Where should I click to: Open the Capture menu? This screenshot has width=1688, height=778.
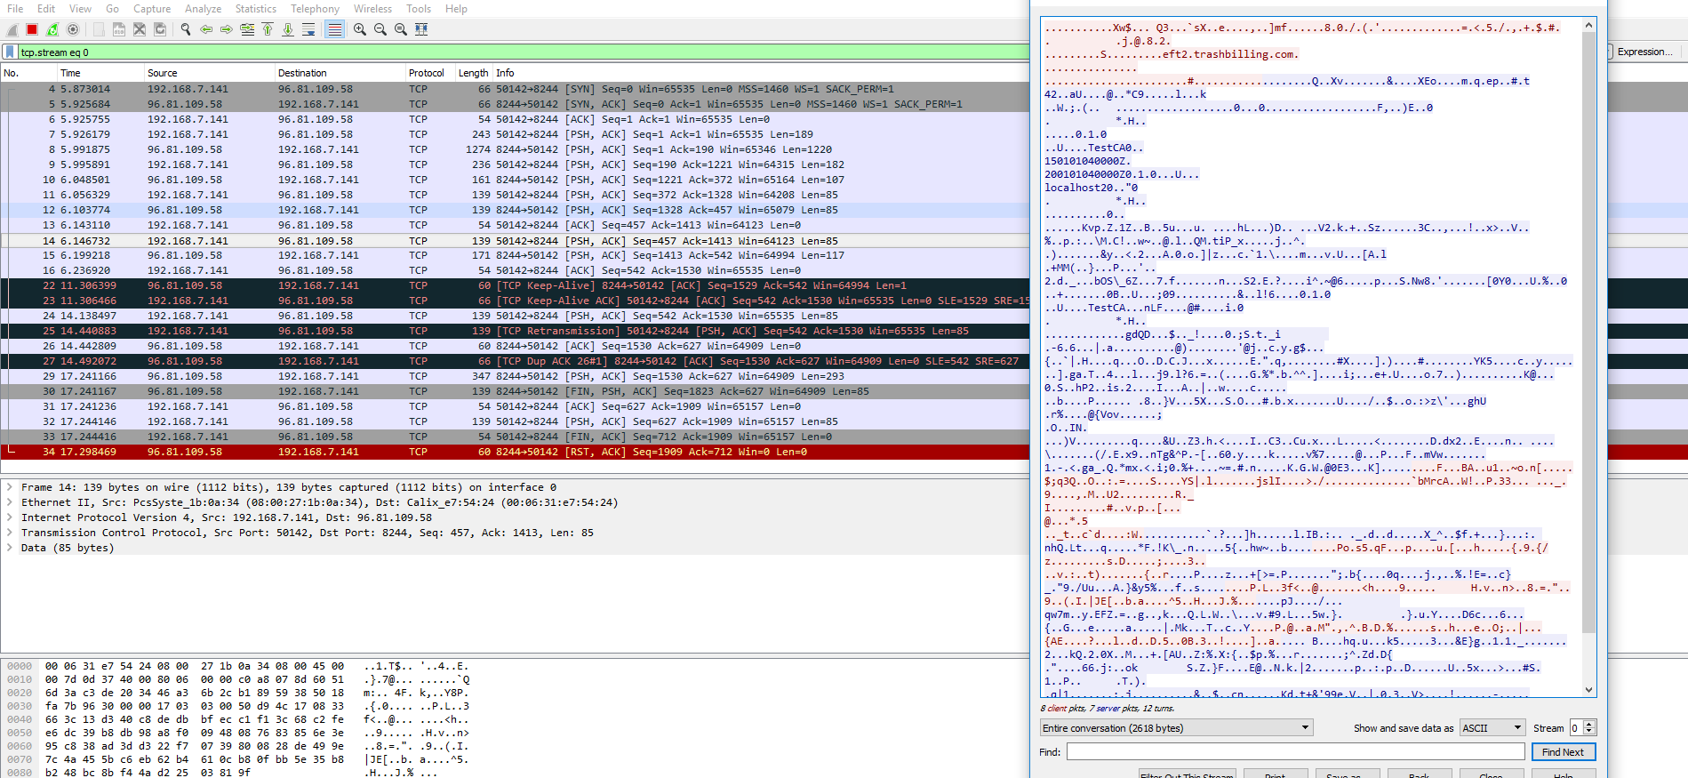click(152, 9)
